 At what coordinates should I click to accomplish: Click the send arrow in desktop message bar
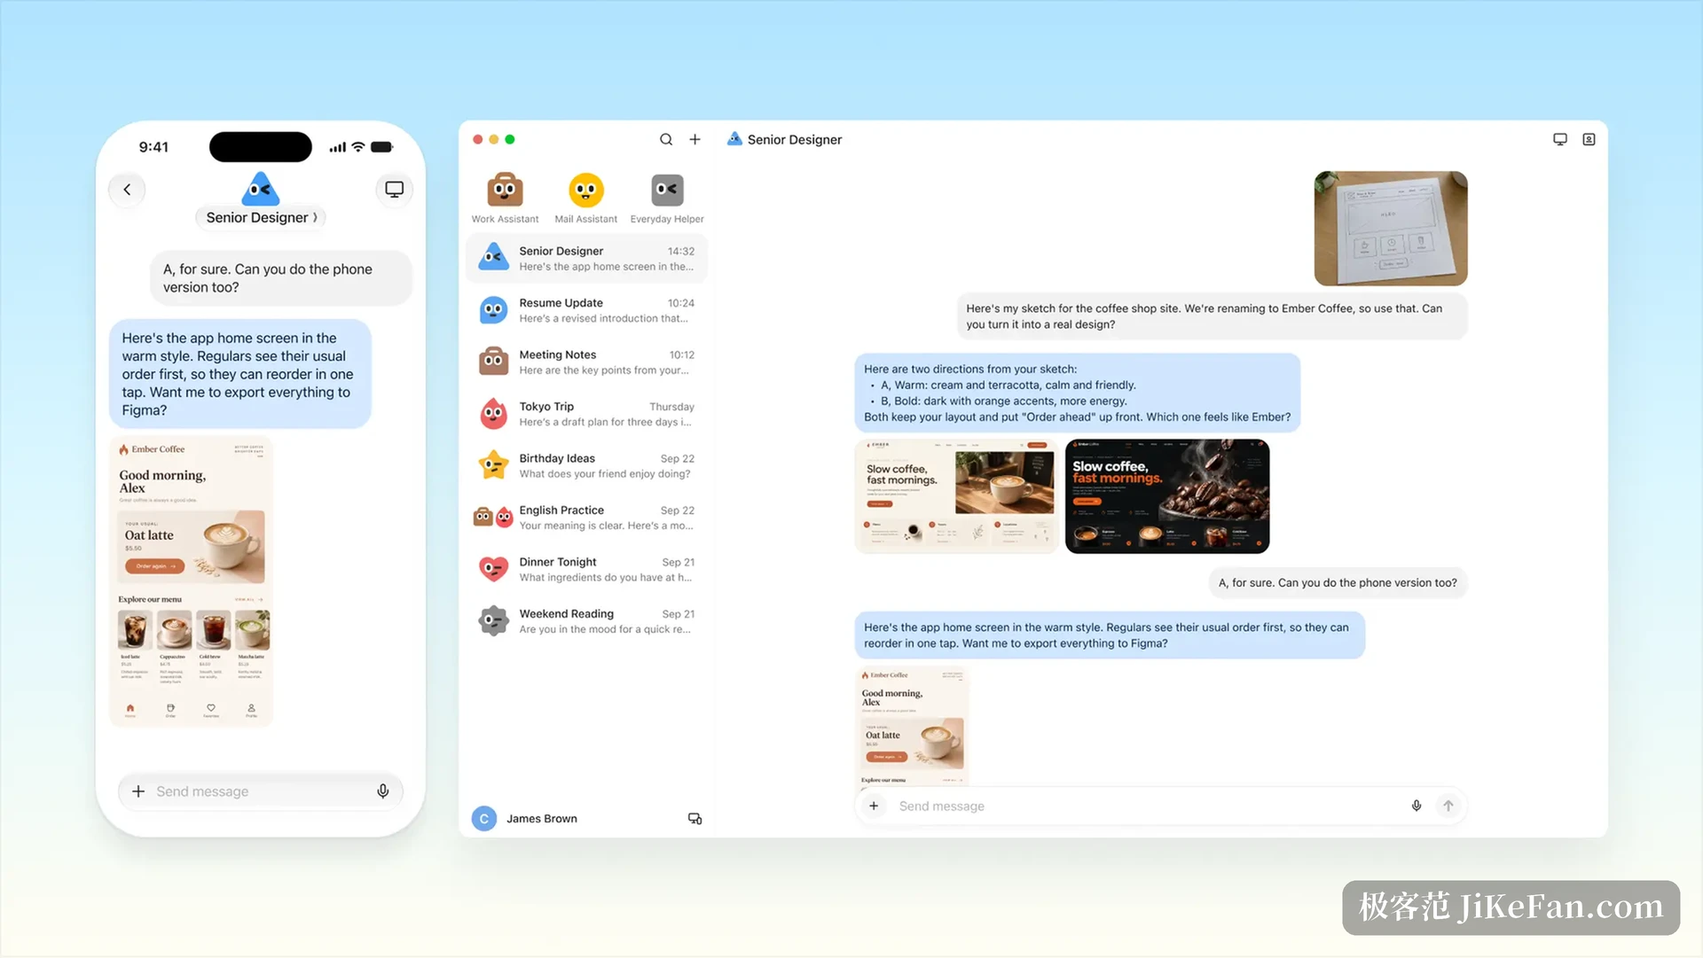[1448, 806]
